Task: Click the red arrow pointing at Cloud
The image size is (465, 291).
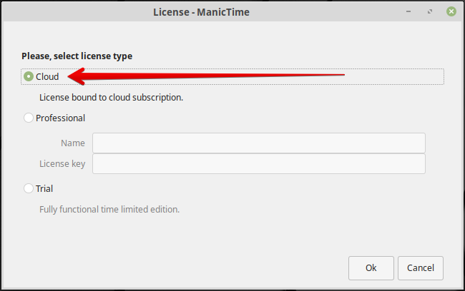Action: click(206, 76)
